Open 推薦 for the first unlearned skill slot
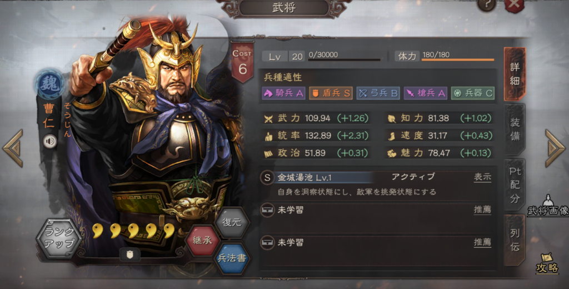Screen dimensions: 569x289 (482, 210)
